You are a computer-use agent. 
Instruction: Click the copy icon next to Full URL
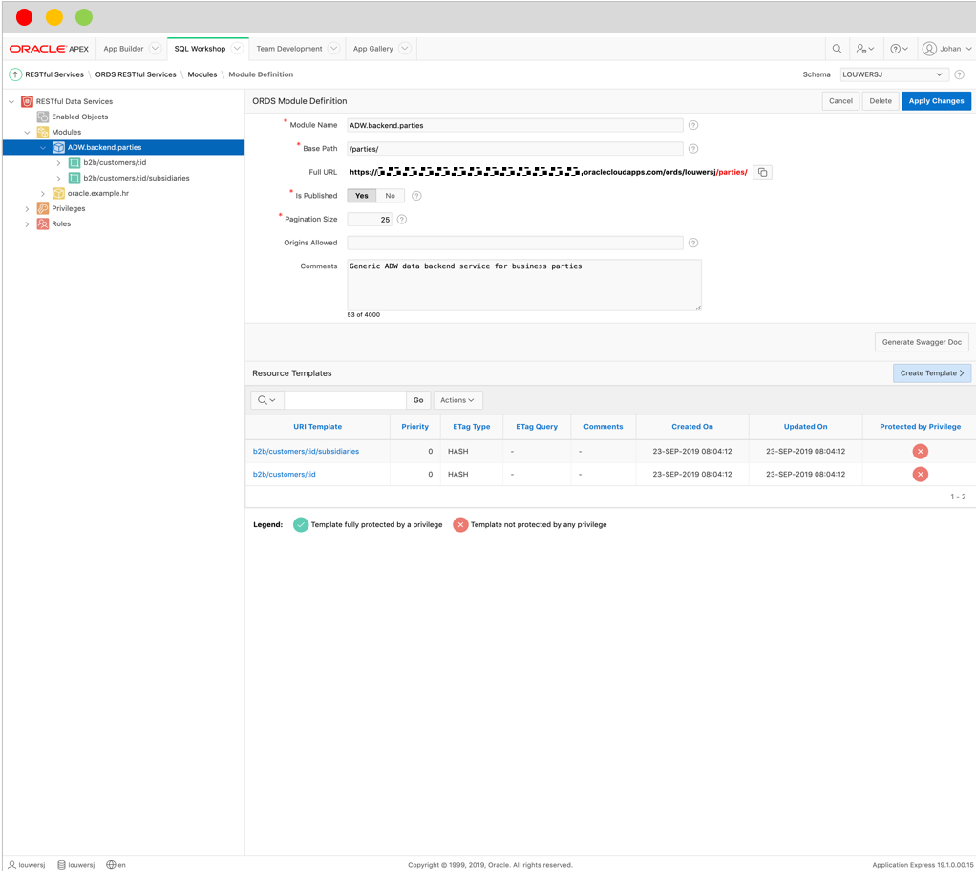[x=762, y=172]
